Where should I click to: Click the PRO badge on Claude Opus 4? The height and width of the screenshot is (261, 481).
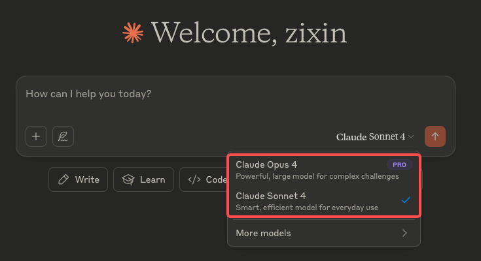tap(399, 164)
